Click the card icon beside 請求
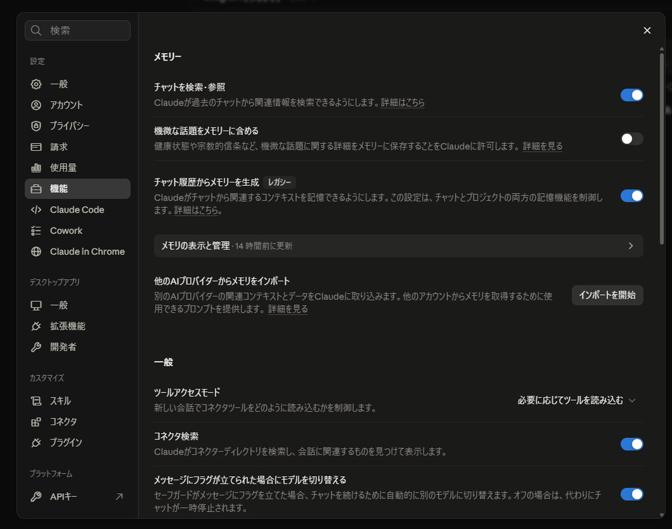Screen dimensions: 672x529 click(x=36, y=147)
